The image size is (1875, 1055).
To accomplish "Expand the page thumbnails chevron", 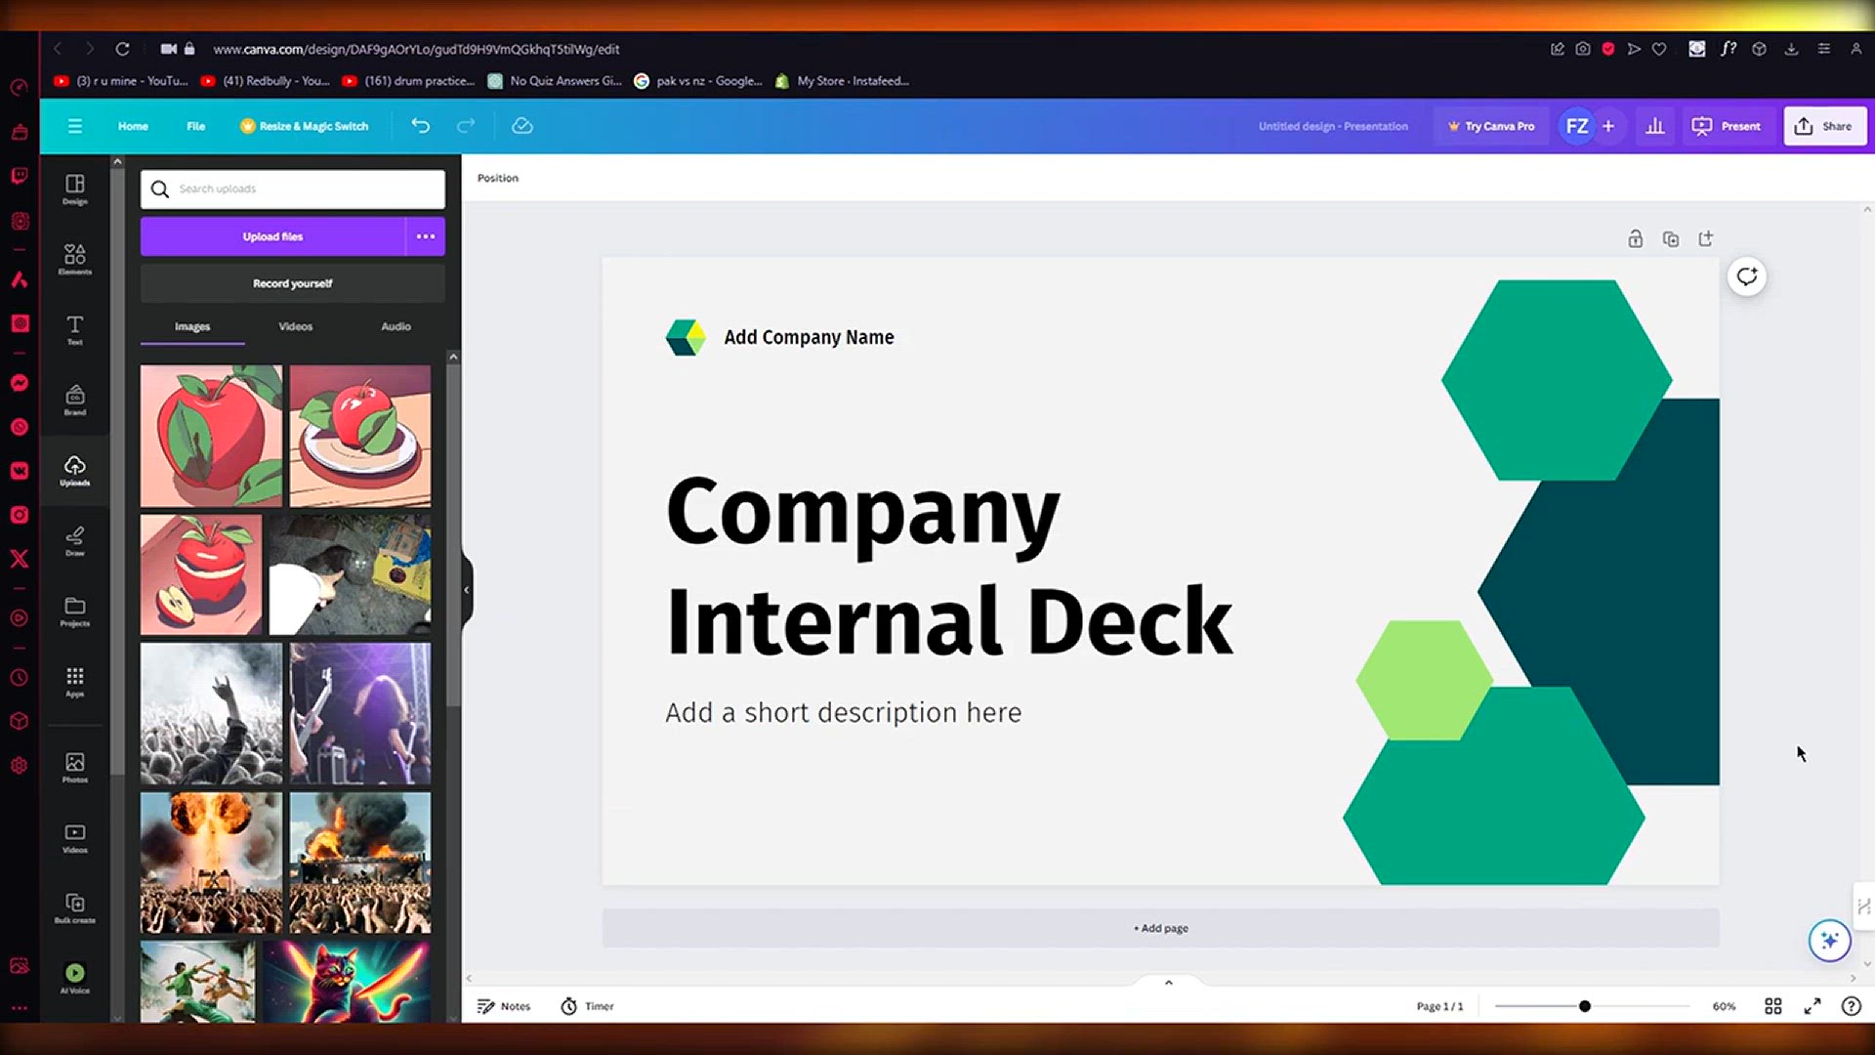I will click(x=1168, y=982).
